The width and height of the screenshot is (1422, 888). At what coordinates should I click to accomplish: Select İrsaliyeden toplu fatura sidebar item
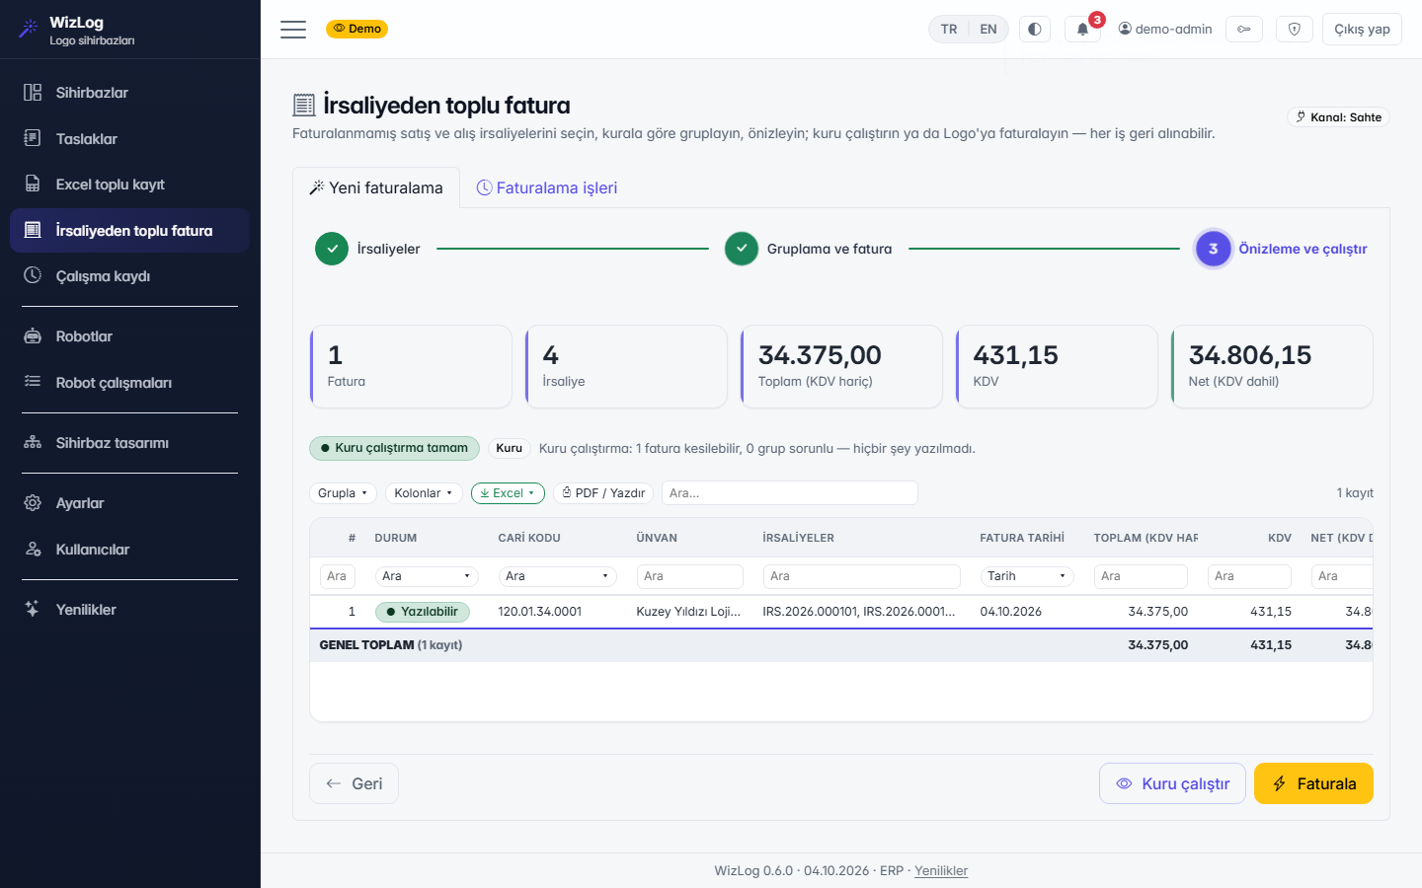[x=129, y=231]
